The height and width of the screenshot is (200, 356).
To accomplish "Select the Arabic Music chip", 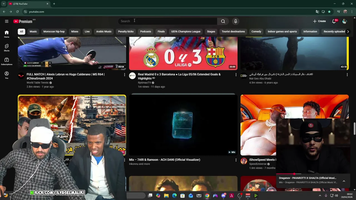I will click(x=104, y=31).
